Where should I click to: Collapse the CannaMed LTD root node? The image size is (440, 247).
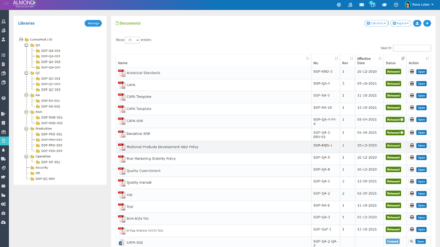click(x=21, y=40)
